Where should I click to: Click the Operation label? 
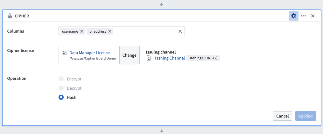pyautogui.click(x=17, y=78)
